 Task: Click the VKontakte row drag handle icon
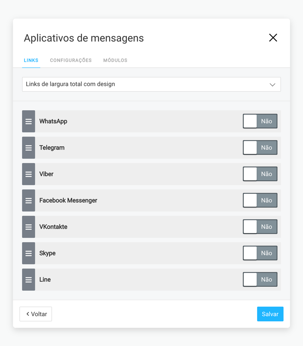(29, 227)
